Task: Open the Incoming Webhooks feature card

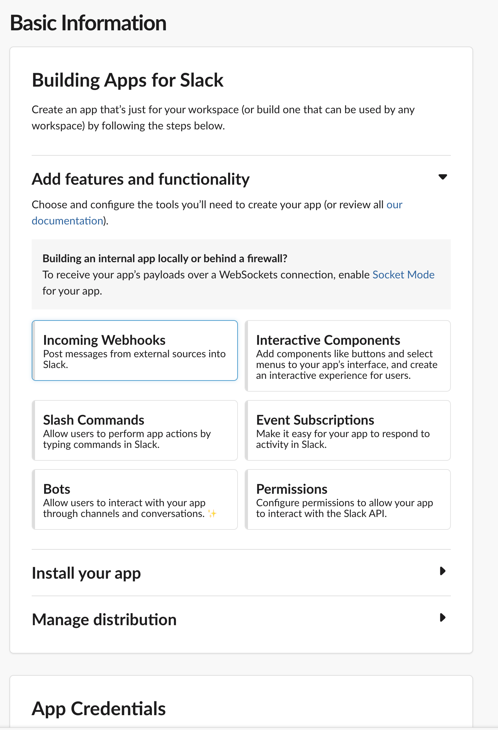Action: click(x=135, y=351)
